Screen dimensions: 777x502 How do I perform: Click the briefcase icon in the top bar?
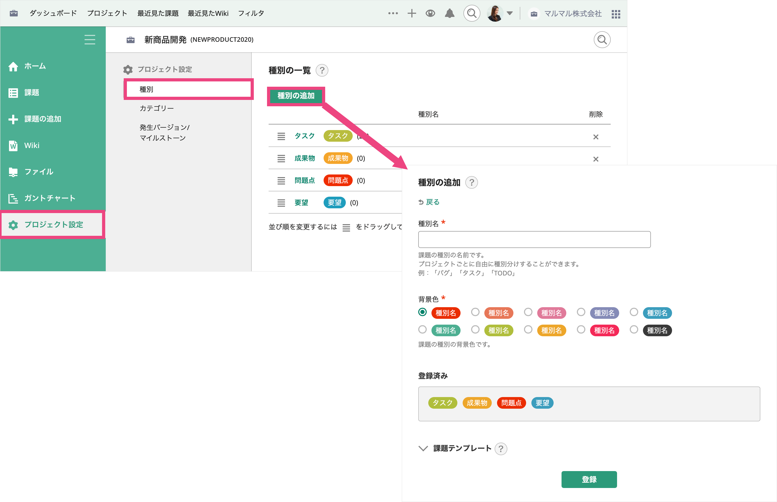pos(14,13)
